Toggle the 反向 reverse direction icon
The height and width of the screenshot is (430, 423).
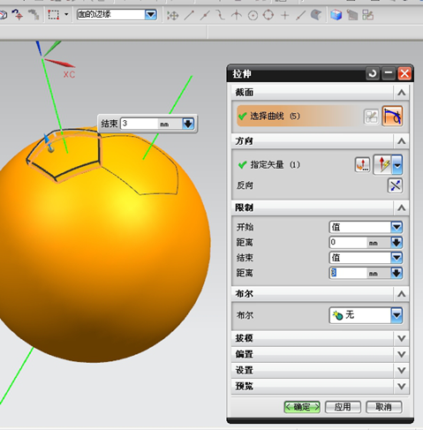395,185
